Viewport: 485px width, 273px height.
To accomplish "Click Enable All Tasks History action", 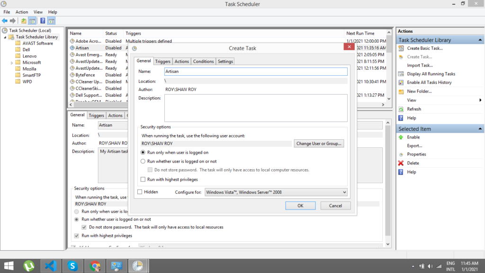I will click(x=429, y=82).
